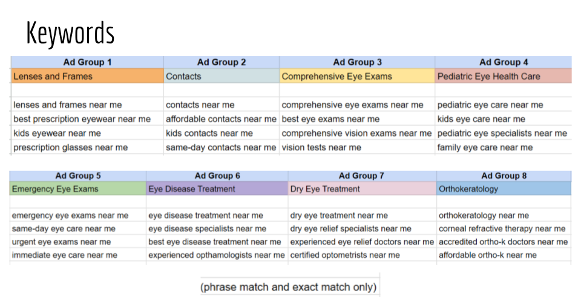This screenshot has height=302, width=581.
Task: Select 'urgent eye exams near me' cell
Action: click(x=62, y=242)
